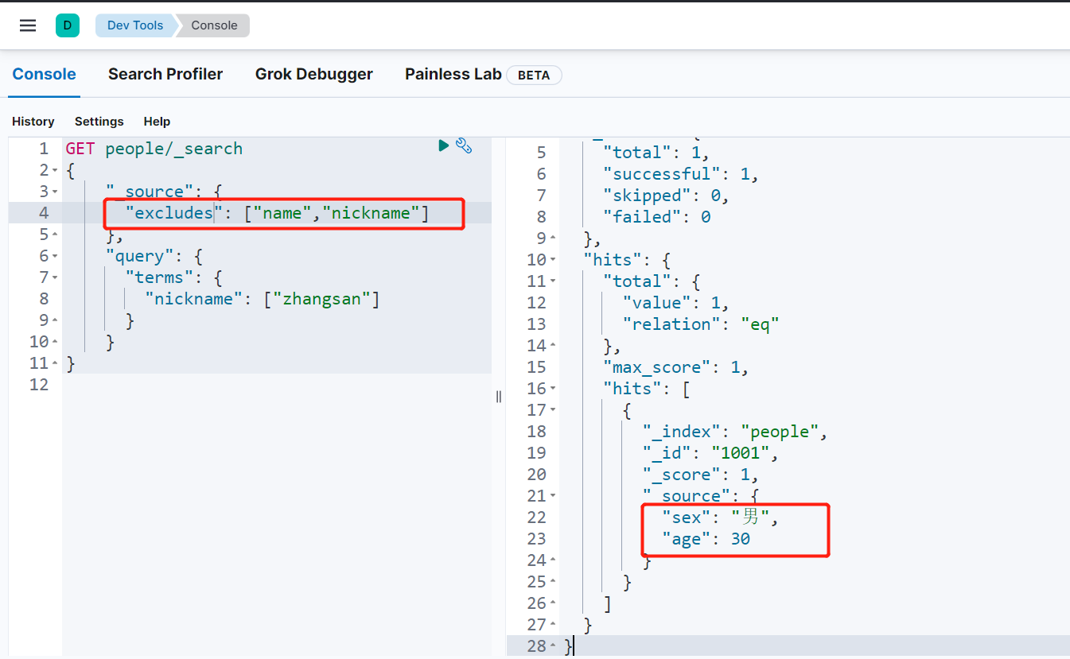Fold the terms block at line 7

point(55,277)
